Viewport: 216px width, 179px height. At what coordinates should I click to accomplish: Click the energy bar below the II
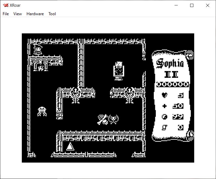[172, 85]
